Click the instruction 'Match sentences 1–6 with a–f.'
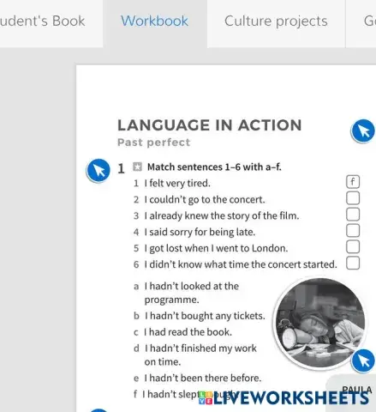This screenshot has width=376, height=412. 214,167
